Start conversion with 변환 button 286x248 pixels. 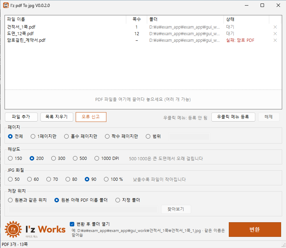[x=255, y=230]
